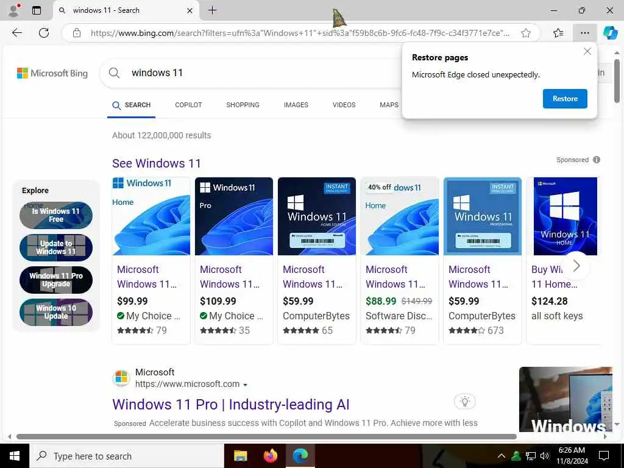Select the Windows 11 Pro Upgrade pill
624x468 pixels.
pyautogui.click(x=55, y=280)
